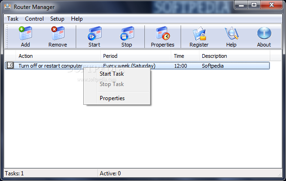
Task: Minimize the Router Manager window
Action: coord(241,5)
